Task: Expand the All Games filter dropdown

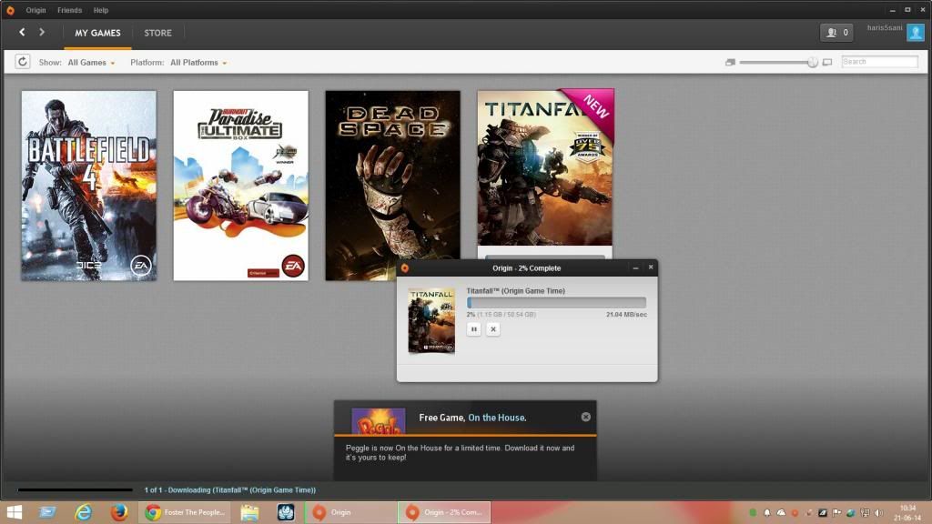Action: [91, 63]
